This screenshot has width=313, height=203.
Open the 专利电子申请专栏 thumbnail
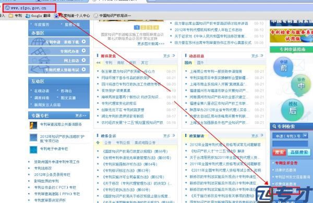click(33, 149)
